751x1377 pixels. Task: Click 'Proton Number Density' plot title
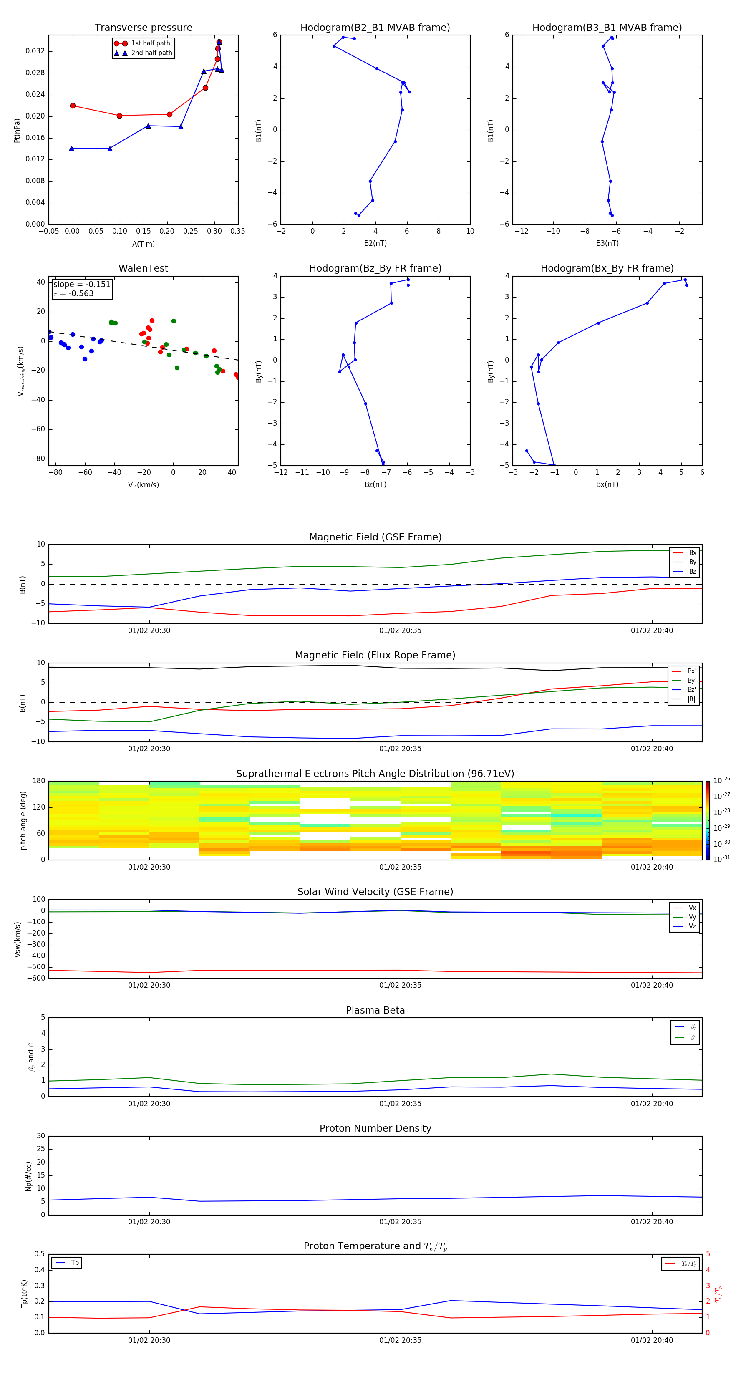click(375, 1128)
